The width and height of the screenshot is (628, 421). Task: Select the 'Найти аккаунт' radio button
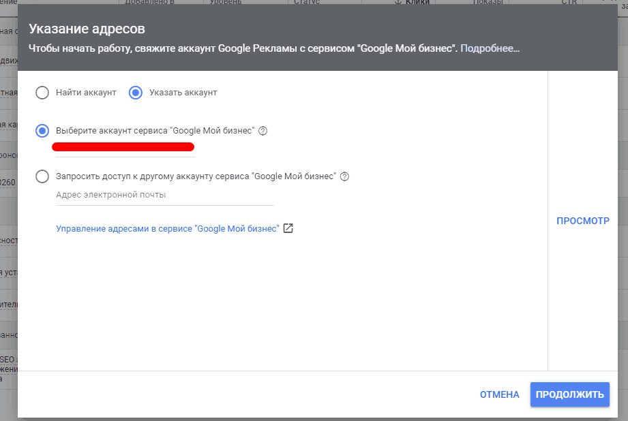click(x=42, y=92)
